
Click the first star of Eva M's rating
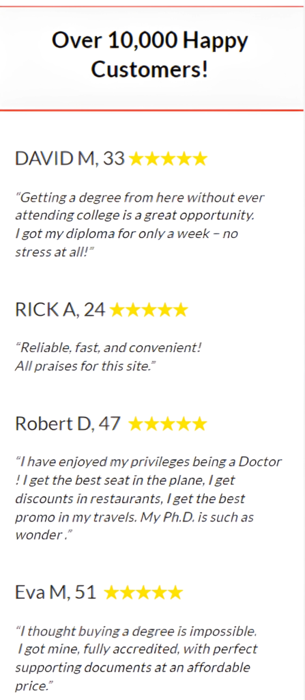(111, 593)
